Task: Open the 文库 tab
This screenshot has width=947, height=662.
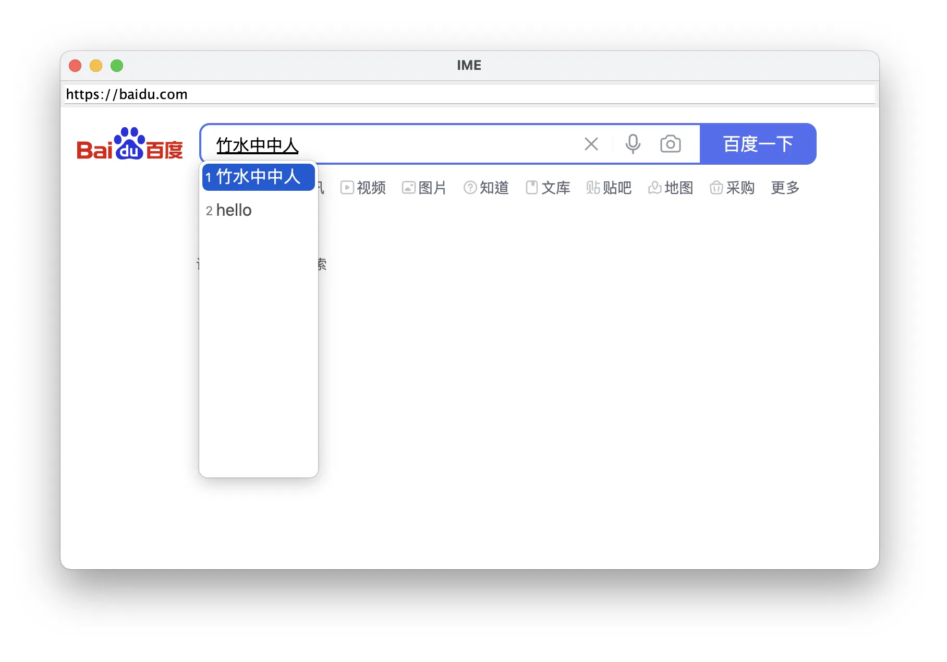Action: [548, 188]
